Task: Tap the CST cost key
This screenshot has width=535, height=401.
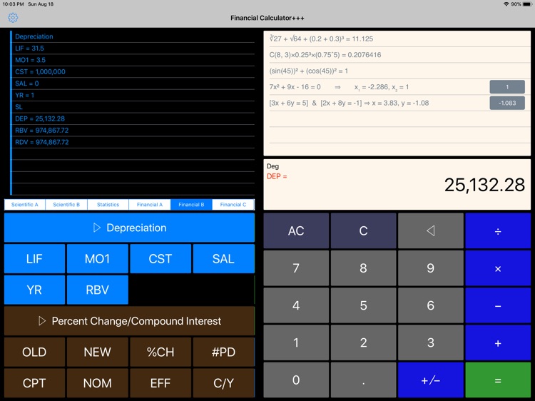Action: point(160,259)
